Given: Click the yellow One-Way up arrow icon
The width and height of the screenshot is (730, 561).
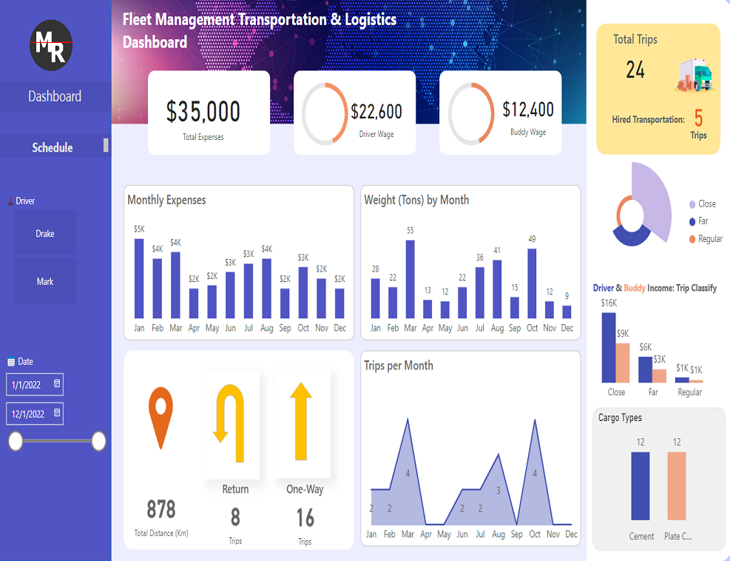Looking at the screenshot, I should pos(301,421).
